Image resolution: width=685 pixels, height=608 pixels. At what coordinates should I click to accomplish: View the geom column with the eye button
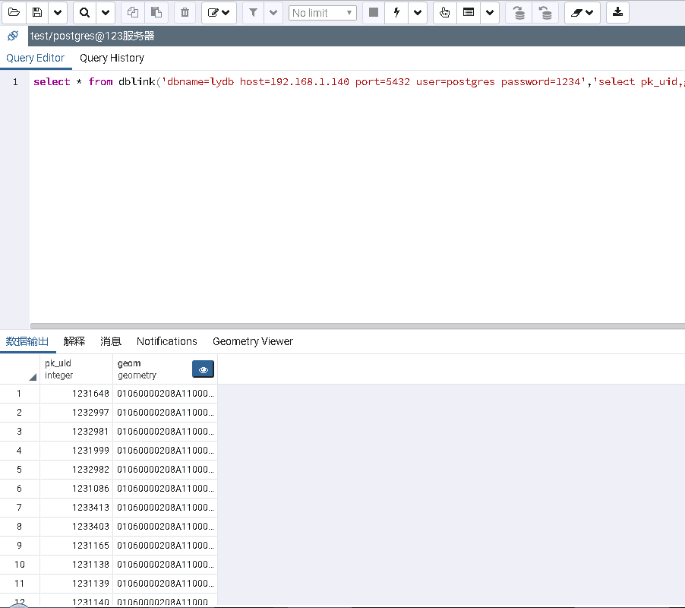[203, 369]
